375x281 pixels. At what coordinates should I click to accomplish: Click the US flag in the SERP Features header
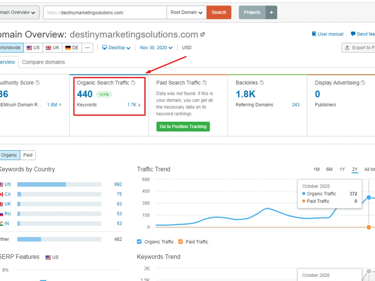pyautogui.click(x=48, y=257)
